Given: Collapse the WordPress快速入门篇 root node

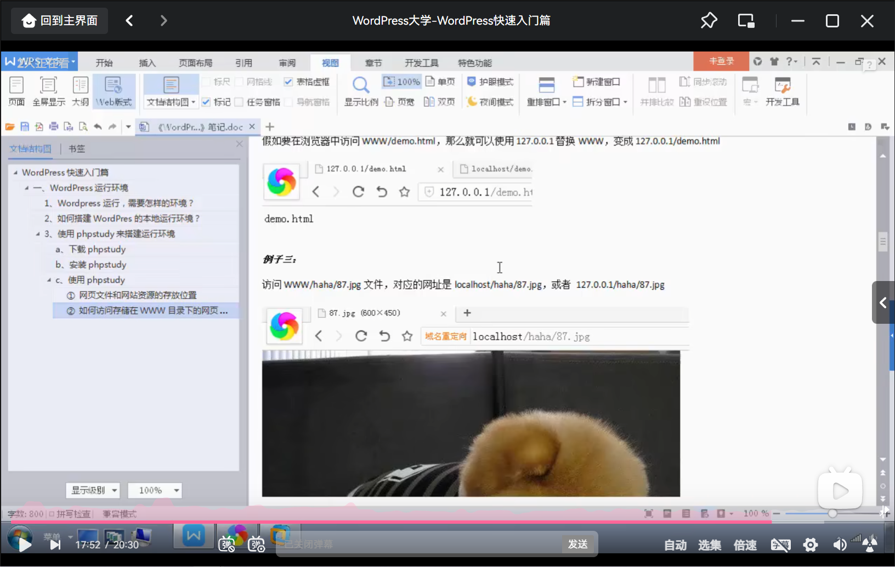Looking at the screenshot, I should (x=15, y=172).
